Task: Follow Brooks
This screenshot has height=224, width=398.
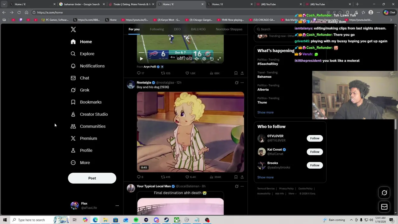Action: pyautogui.click(x=315, y=165)
